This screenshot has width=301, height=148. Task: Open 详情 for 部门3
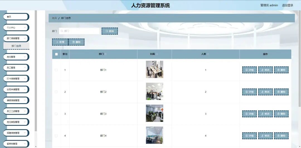(x=249, y=114)
